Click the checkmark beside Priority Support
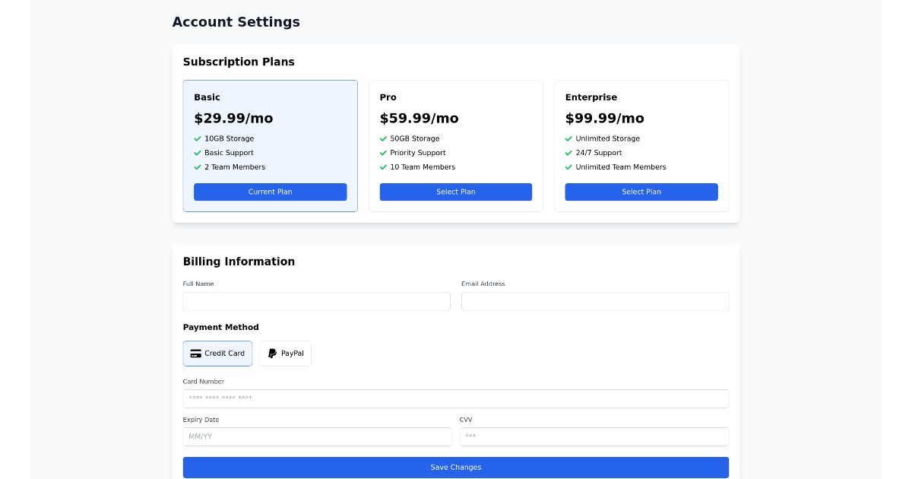 tap(383, 152)
